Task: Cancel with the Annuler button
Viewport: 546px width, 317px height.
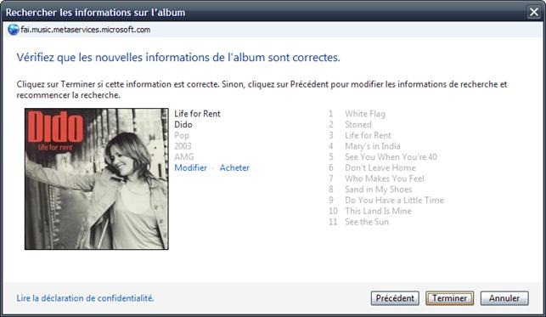Action: tap(504, 298)
